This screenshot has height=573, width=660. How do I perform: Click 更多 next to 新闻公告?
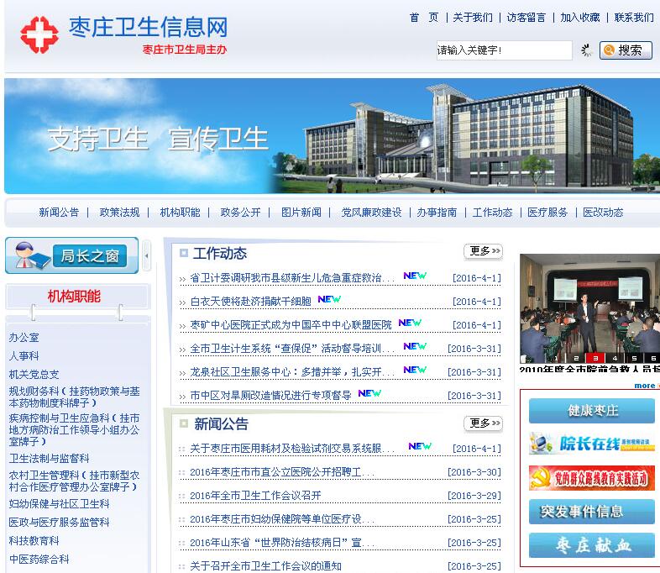[482, 423]
